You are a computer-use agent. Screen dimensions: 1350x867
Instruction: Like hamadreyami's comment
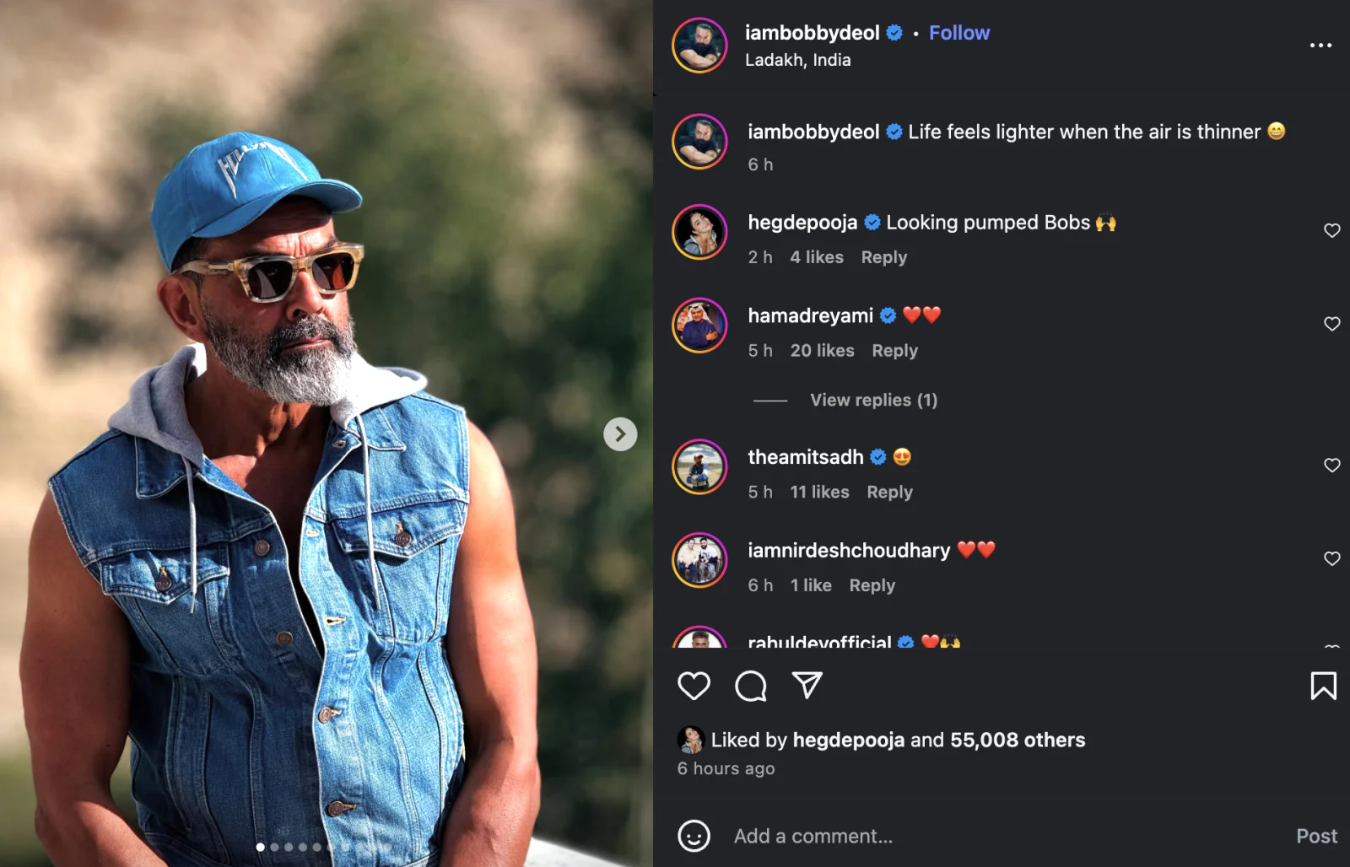pyautogui.click(x=1331, y=324)
